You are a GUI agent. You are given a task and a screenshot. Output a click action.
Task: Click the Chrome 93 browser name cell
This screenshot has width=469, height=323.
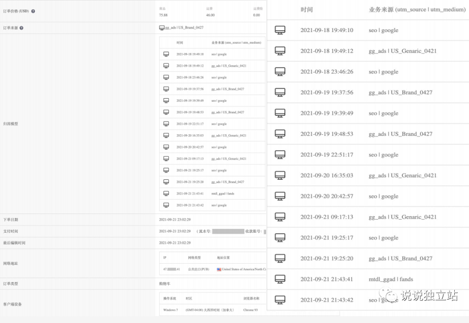click(x=252, y=310)
